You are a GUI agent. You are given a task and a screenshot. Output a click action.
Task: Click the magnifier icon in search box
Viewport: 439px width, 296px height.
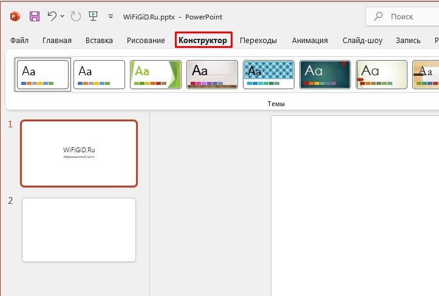378,16
